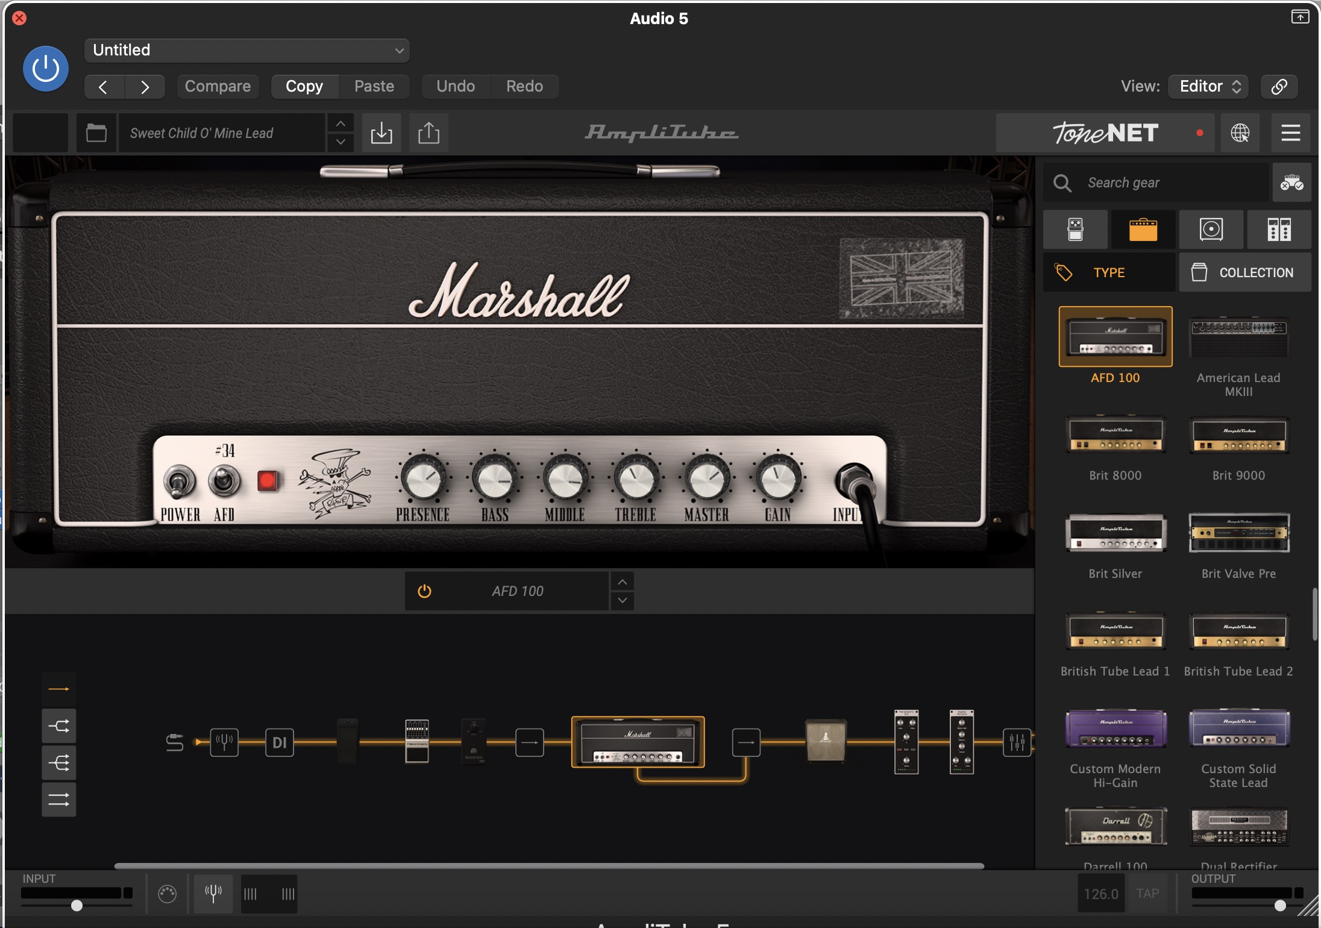Flip the amp's POWER switch
The image size is (1321, 928).
[179, 482]
